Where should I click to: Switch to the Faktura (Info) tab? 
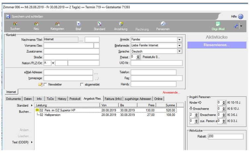pos(113,99)
